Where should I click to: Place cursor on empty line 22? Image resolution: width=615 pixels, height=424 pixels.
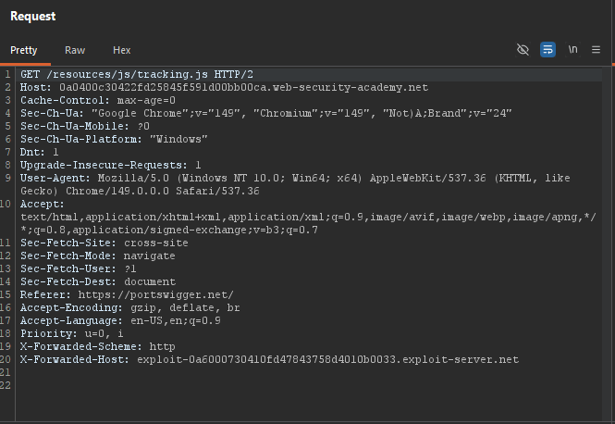309,385
